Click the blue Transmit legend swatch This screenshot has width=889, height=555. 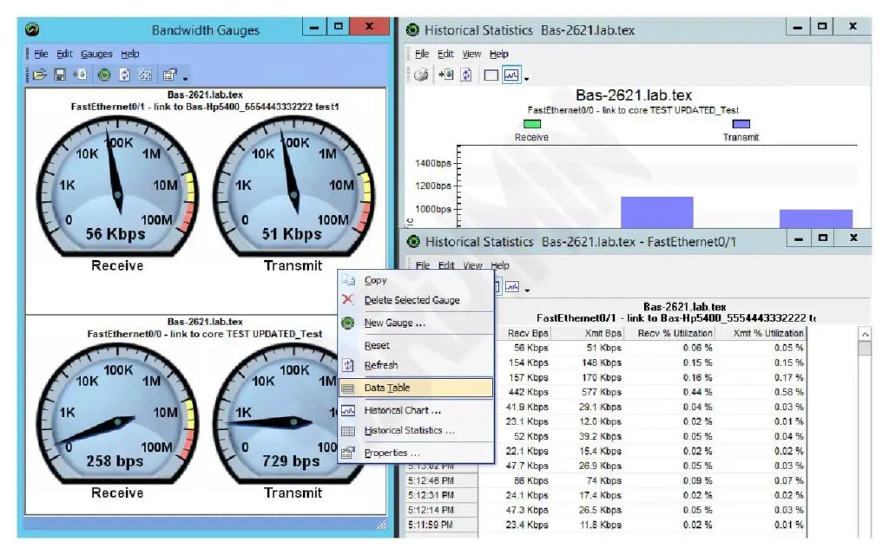741,124
